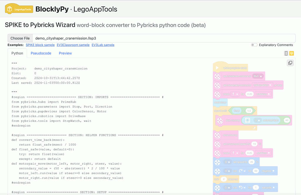
Task: Click the 15 movement speed value
Action: tap(254, 144)
